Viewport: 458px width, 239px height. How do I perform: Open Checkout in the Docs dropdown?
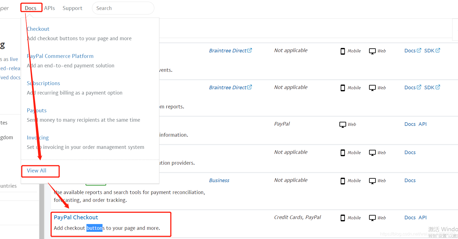tap(38, 29)
